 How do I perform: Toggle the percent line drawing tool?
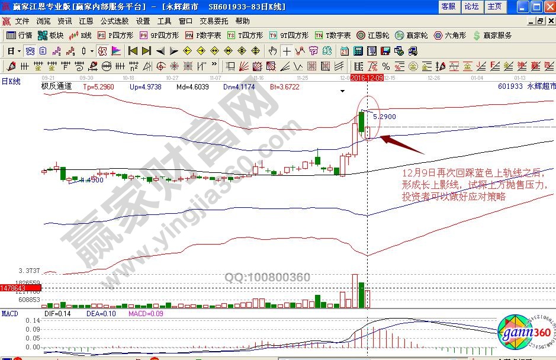tap(385, 66)
